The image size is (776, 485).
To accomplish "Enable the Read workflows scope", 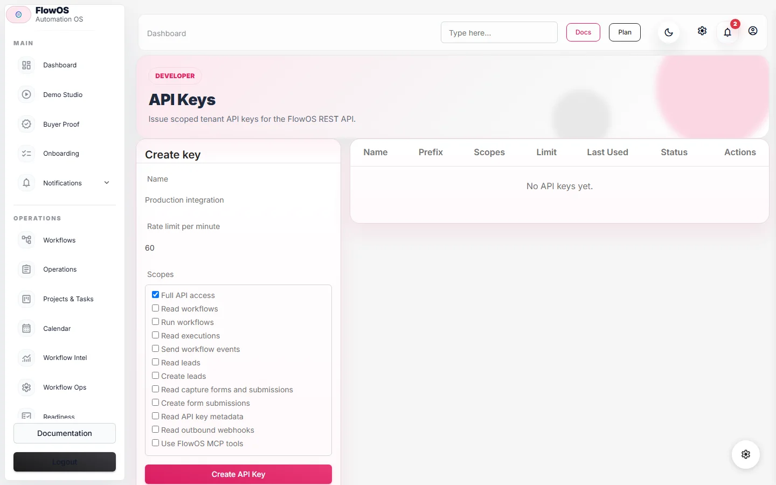I will (x=155, y=308).
